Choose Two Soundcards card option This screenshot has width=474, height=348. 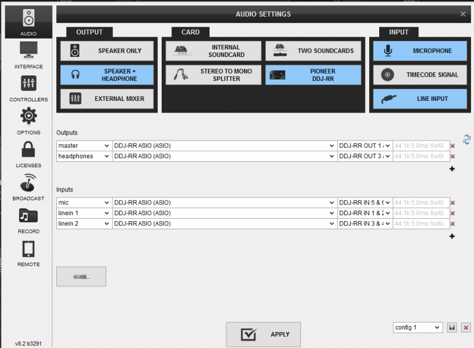(x=313, y=51)
